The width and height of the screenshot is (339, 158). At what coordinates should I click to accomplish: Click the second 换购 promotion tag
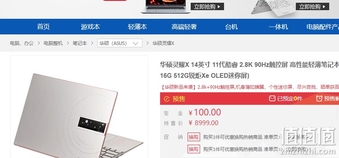[x=194, y=149]
